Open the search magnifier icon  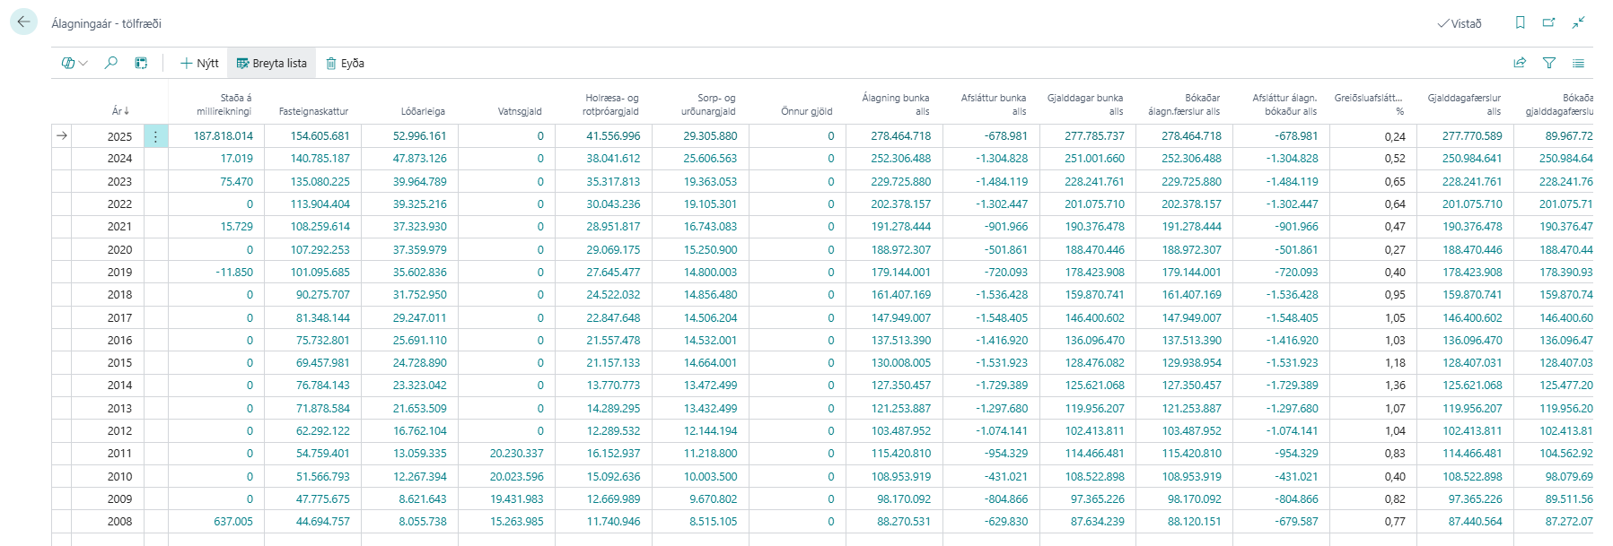pos(110,63)
